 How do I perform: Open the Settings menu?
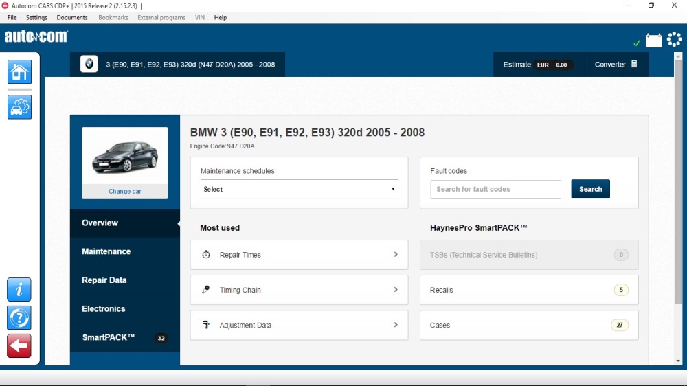tap(36, 18)
